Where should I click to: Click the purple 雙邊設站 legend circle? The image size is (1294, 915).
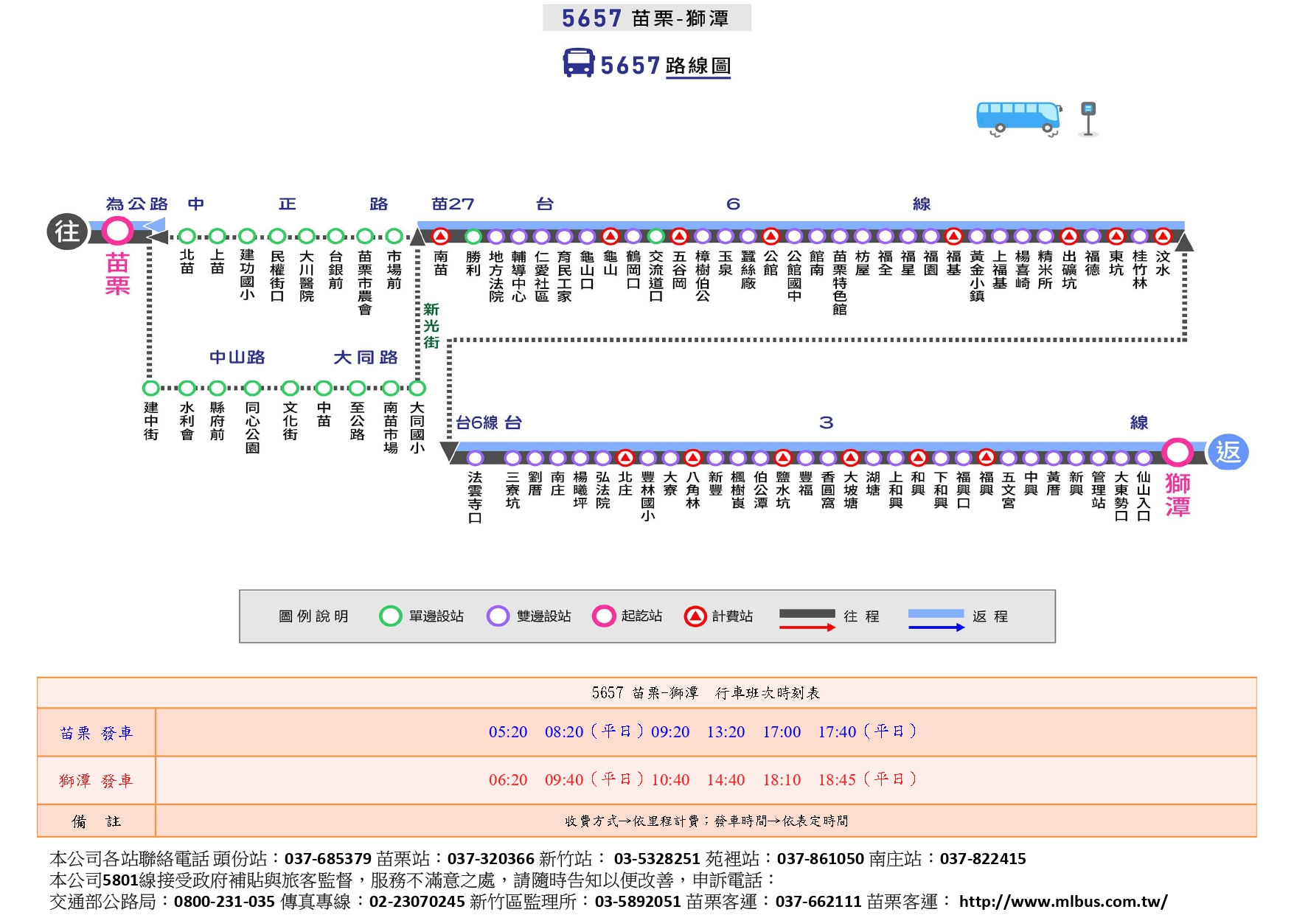[x=498, y=616]
